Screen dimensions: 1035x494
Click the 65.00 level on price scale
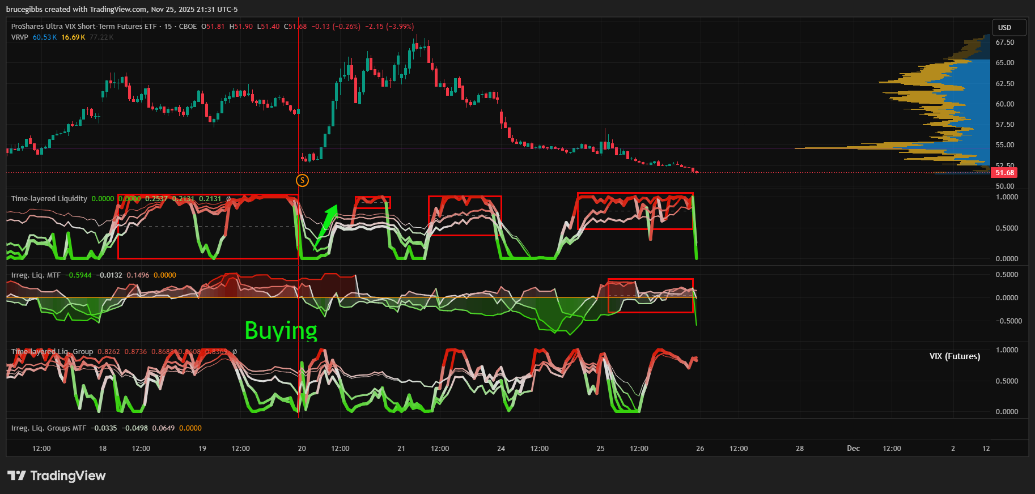pos(1005,63)
